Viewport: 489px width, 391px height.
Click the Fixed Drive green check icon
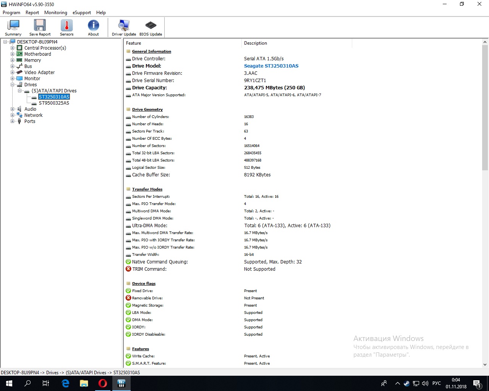(x=128, y=291)
